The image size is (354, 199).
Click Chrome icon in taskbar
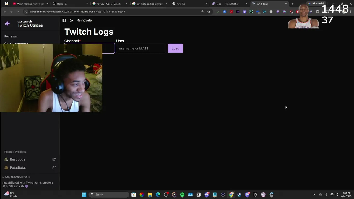click(x=231, y=195)
